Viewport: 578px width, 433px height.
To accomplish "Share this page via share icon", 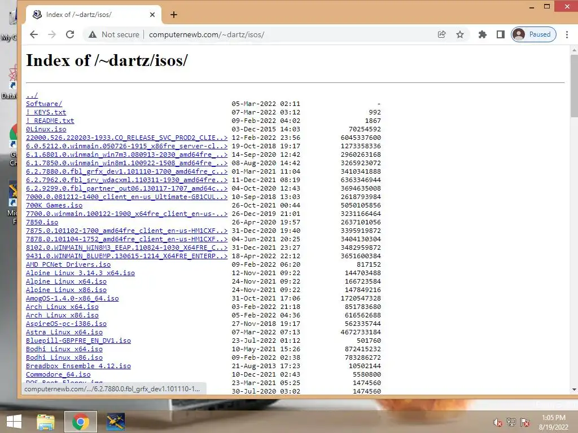I will point(441,34).
